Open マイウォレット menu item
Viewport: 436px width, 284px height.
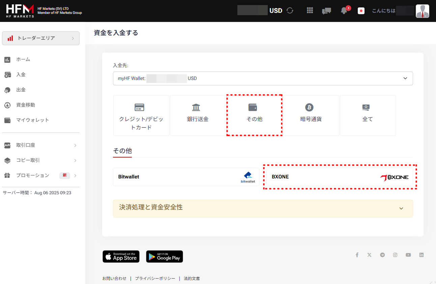point(33,120)
